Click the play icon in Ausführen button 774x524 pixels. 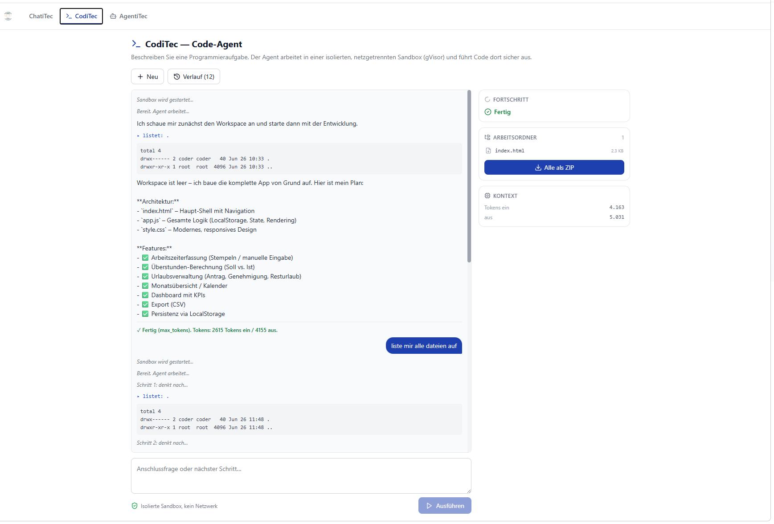click(430, 506)
